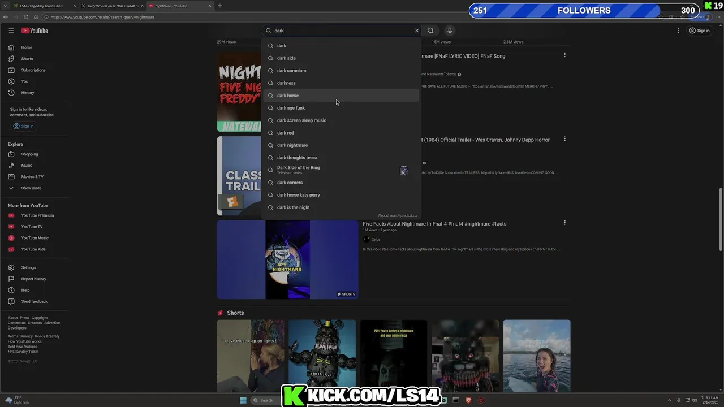
Task: Choose the 'dark corners' suggestion
Action: pos(341,183)
